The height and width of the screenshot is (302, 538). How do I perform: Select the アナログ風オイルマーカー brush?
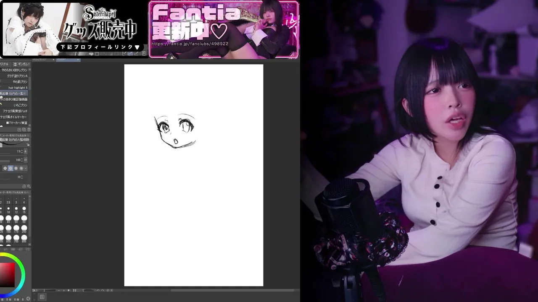pos(14,117)
